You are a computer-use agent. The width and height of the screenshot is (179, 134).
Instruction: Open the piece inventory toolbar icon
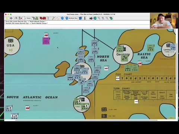pyautogui.click(x=35, y=18)
